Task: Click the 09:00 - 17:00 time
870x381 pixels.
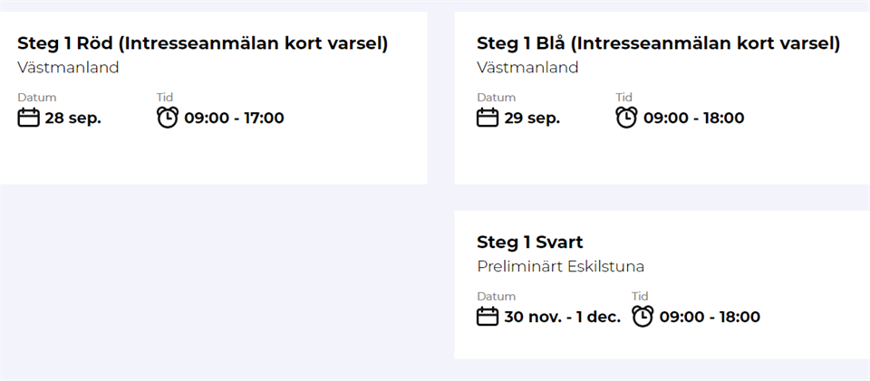Action: pyautogui.click(x=234, y=119)
